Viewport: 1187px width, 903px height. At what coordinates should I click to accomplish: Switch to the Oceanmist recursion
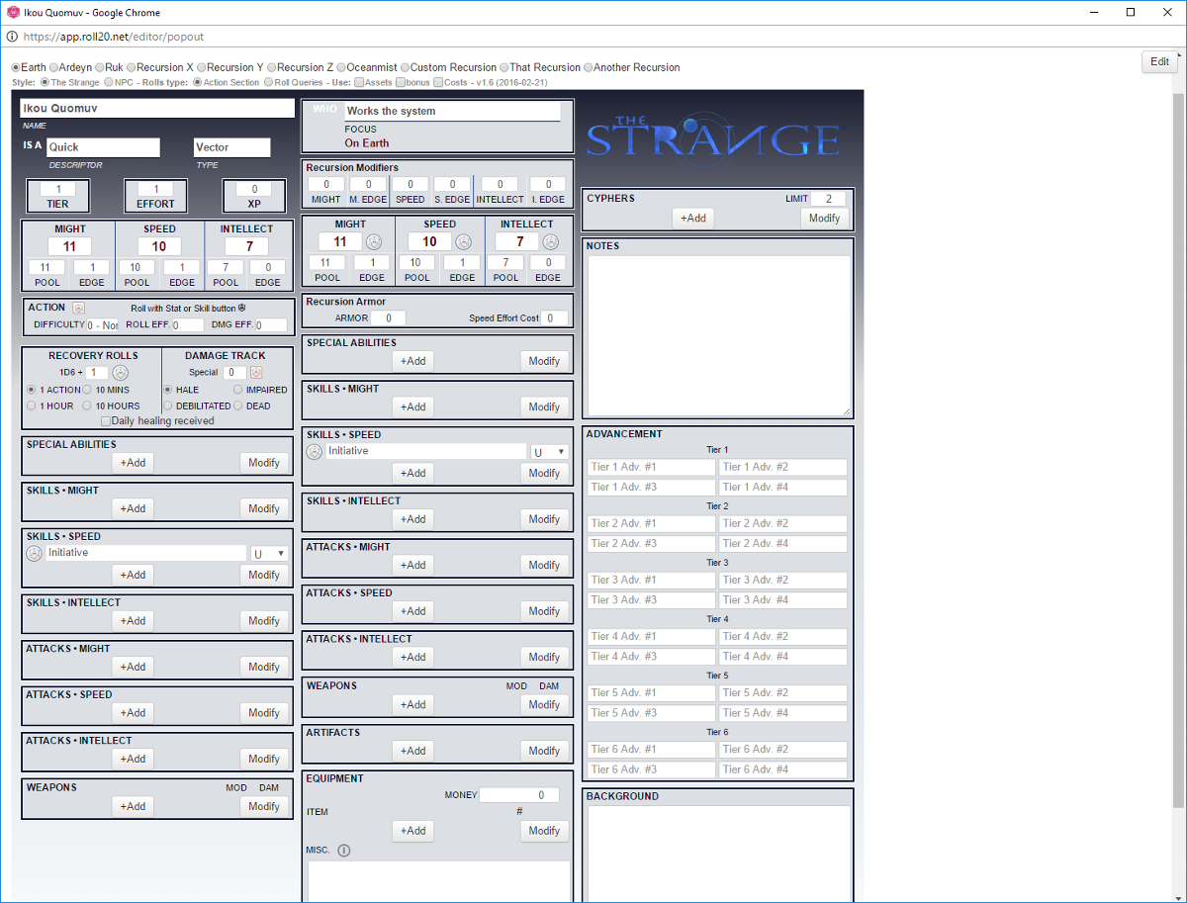[x=340, y=67]
